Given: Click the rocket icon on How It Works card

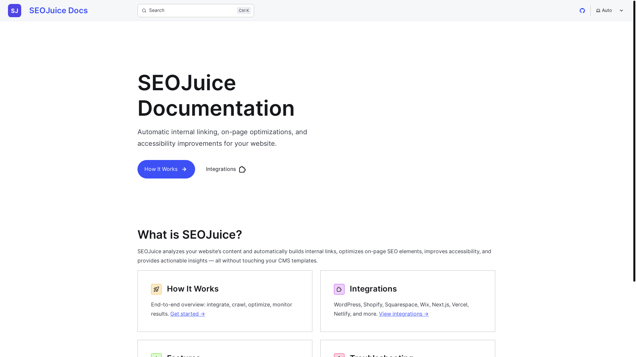Looking at the screenshot, I should pos(156,289).
